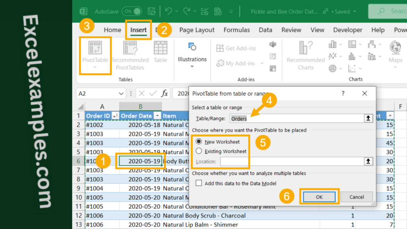This screenshot has height=229, width=407.
Task: Click OK to create the PivotTable
Action: coord(320,197)
